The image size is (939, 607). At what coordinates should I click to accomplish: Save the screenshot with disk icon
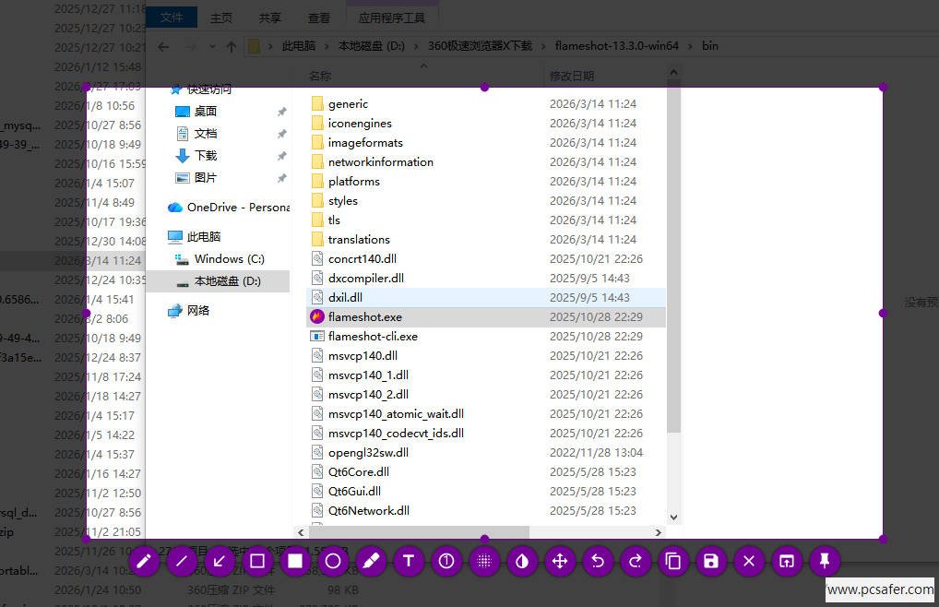pos(711,561)
